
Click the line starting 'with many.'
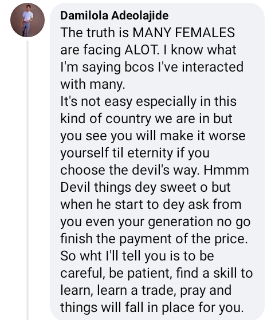[93, 85]
